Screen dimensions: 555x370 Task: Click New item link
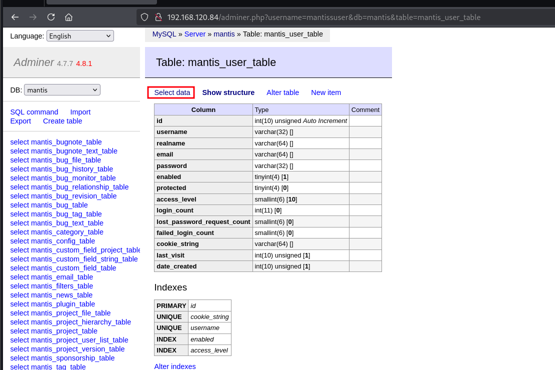pyautogui.click(x=326, y=92)
